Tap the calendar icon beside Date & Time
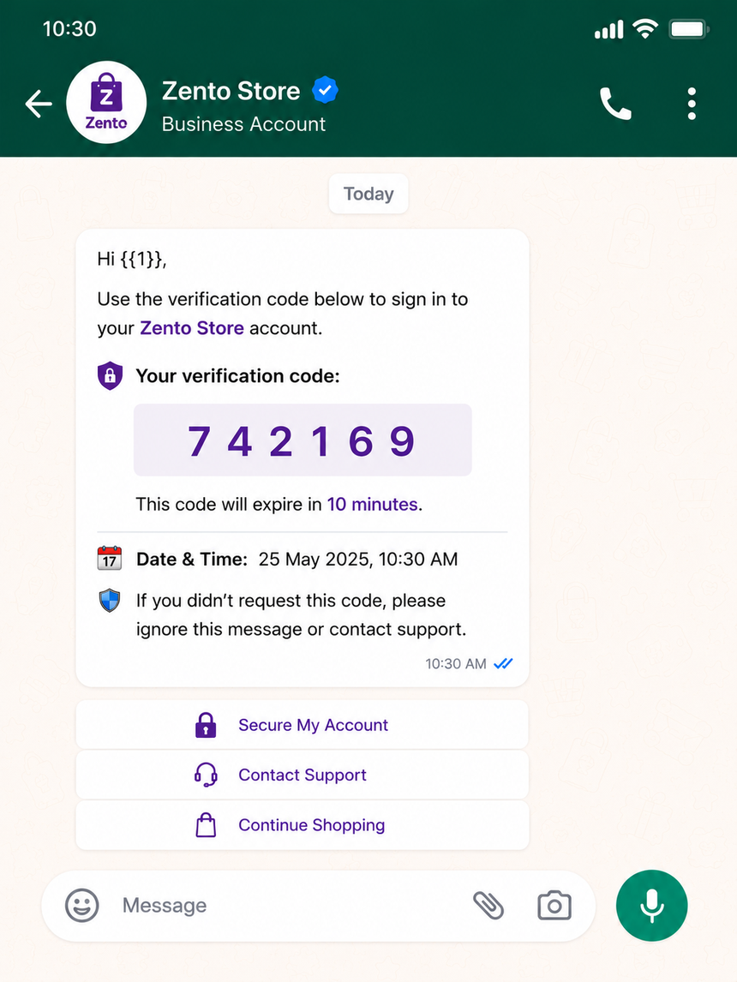This screenshot has height=982, width=737. 110,558
